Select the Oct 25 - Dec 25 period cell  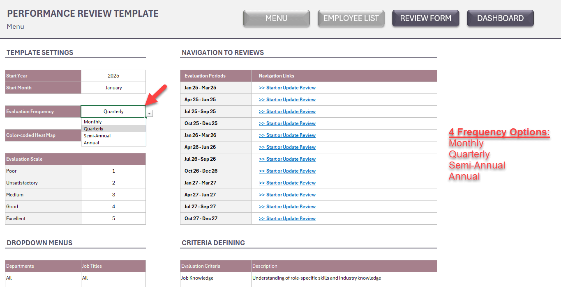tap(216, 123)
